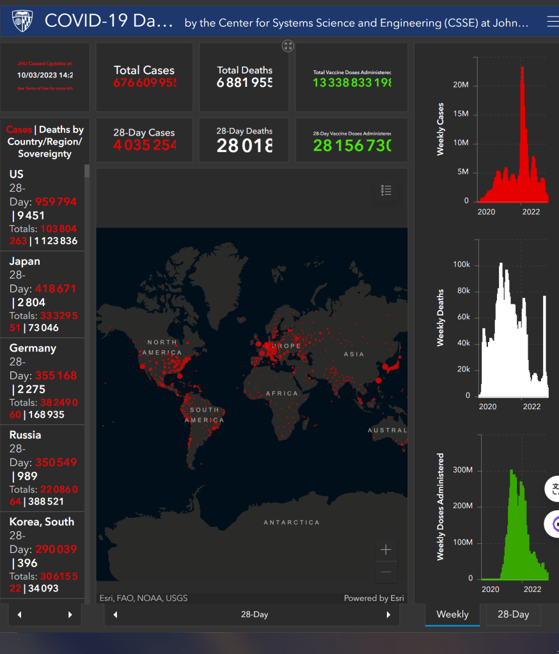Click the country list vertical scrollbar
559x654 pixels.
(87, 171)
